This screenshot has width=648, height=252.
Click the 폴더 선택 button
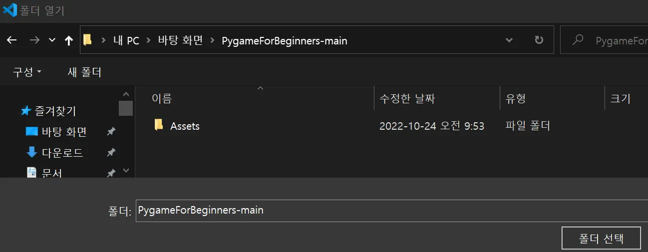coord(601,238)
